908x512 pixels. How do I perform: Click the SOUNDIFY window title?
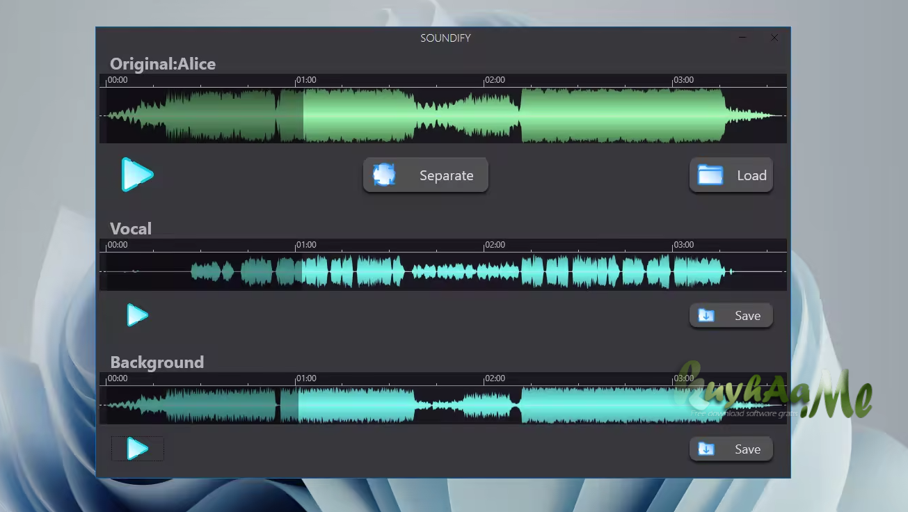(x=445, y=38)
